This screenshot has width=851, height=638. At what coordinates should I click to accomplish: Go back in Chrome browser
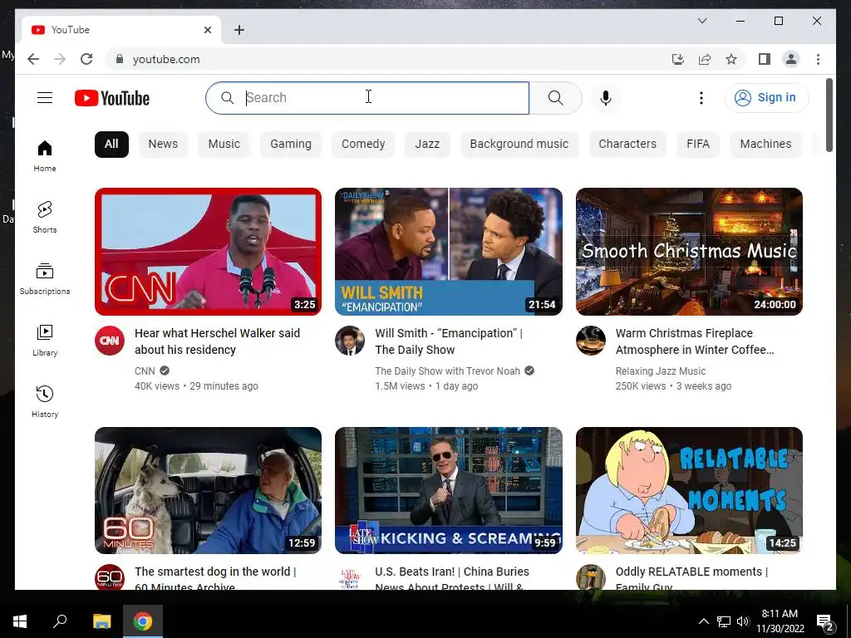pyautogui.click(x=33, y=59)
